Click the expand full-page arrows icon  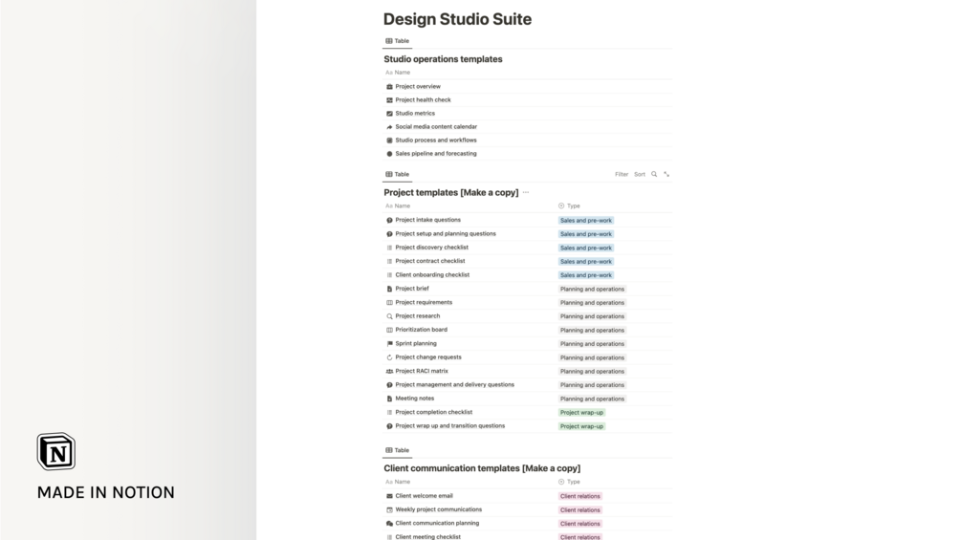[x=666, y=174]
